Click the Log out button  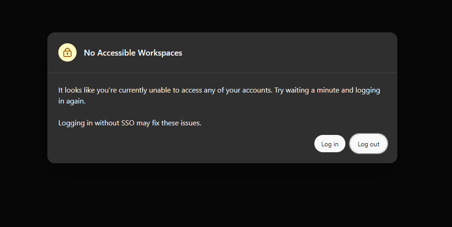tap(369, 144)
